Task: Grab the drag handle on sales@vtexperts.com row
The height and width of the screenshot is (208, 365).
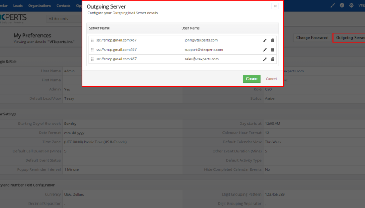Action: [92, 59]
